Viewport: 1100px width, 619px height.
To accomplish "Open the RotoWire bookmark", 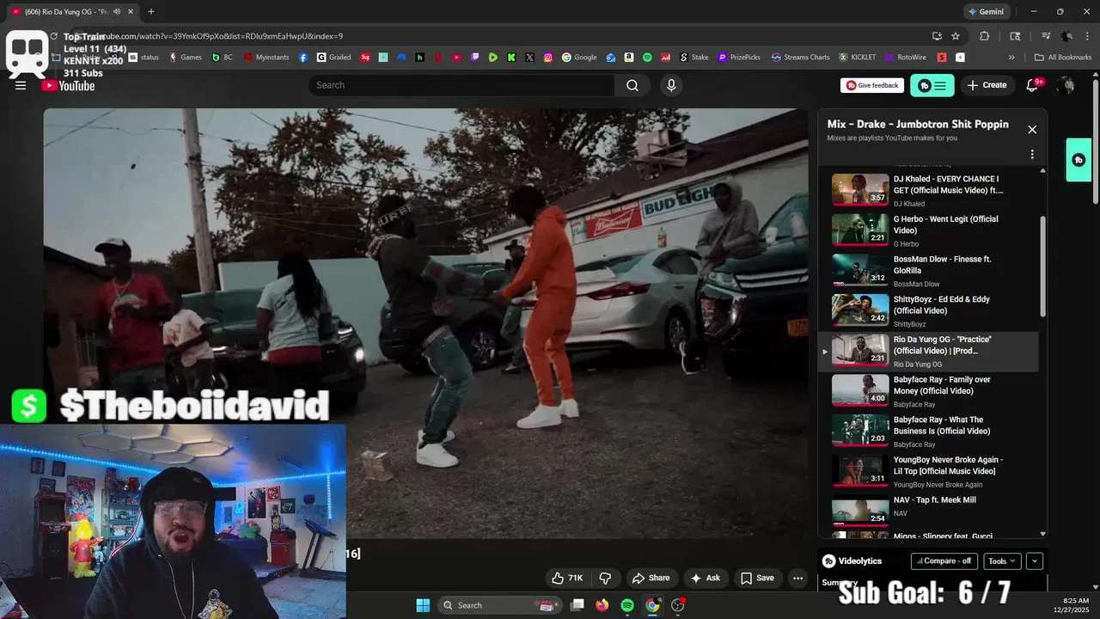I will [x=905, y=58].
